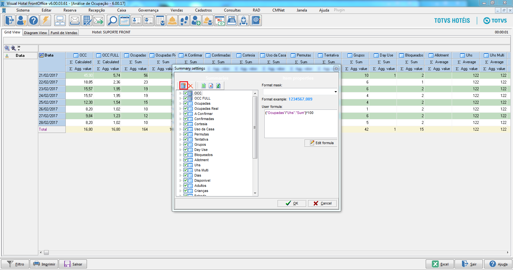Click the envelope with green arrow icon

(98, 21)
